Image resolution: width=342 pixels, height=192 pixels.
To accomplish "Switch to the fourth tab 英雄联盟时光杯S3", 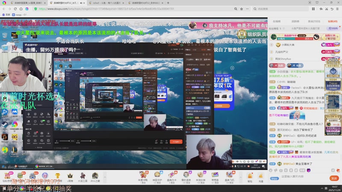I will pyautogui.click(x=146, y=3).
